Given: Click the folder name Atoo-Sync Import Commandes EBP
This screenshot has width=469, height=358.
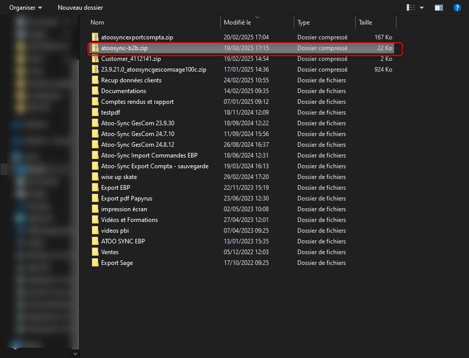Looking at the screenshot, I should pyautogui.click(x=149, y=155).
